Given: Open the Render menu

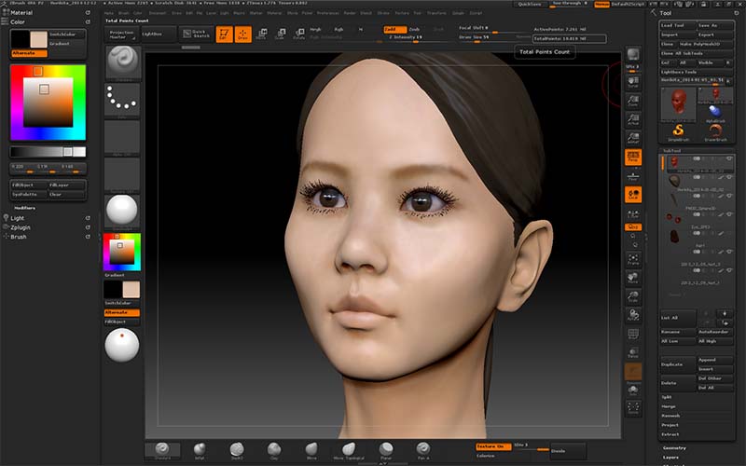Looking at the screenshot, I should (350, 13).
